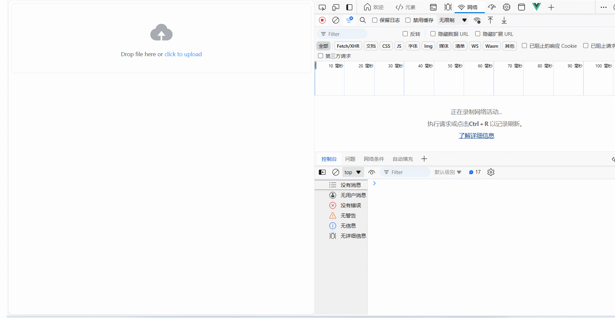615x318 pixels.
Task: Open Vue devtools tab icon
Action: (537, 7)
